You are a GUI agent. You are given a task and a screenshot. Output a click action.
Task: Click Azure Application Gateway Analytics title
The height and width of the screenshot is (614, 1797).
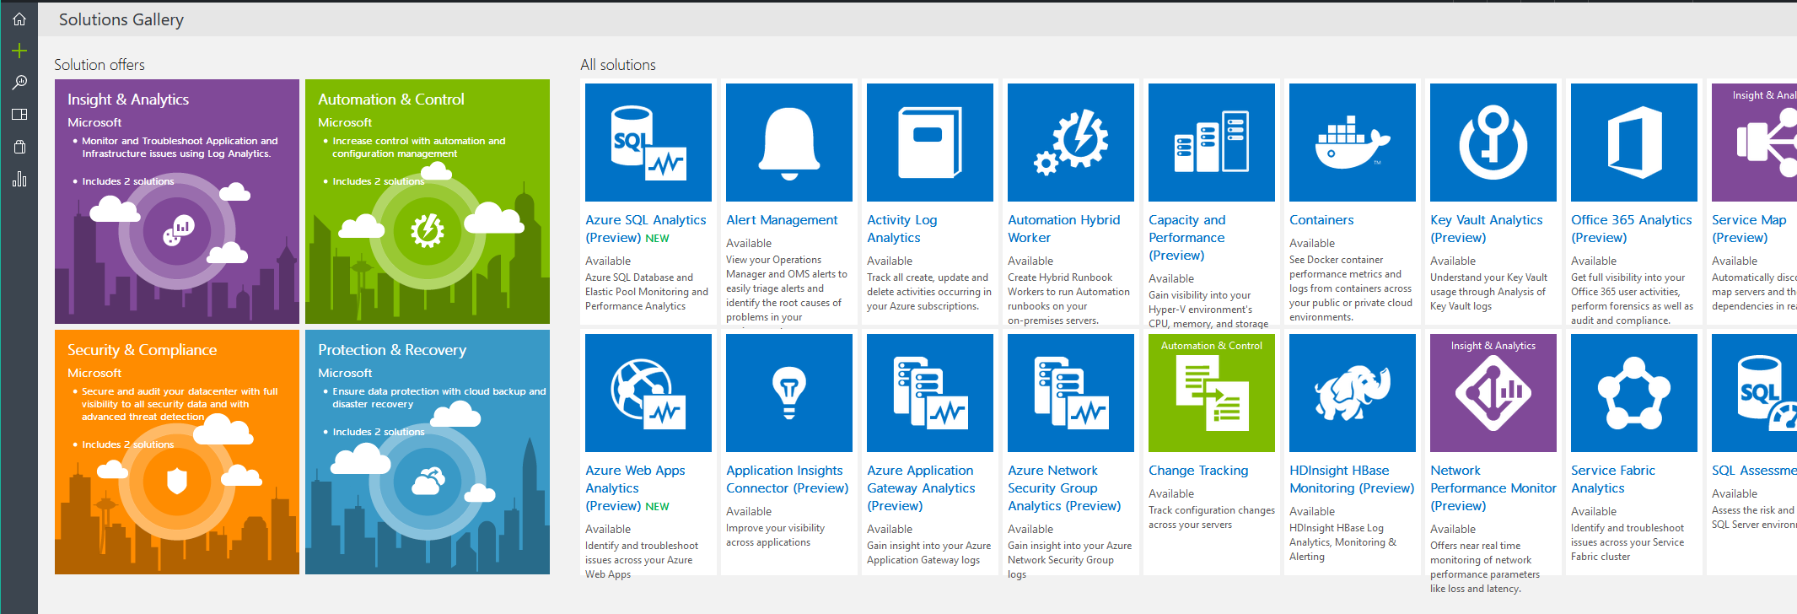click(921, 488)
